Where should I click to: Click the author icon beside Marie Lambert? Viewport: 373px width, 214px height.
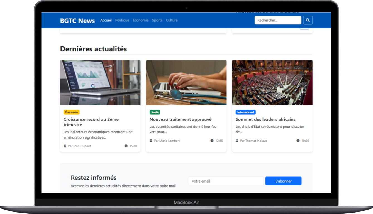151,141
